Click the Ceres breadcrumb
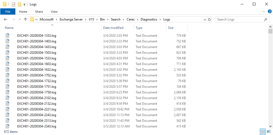Image resolution: width=273 pixels, height=135 pixels. pyautogui.click(x=131, y=19)
